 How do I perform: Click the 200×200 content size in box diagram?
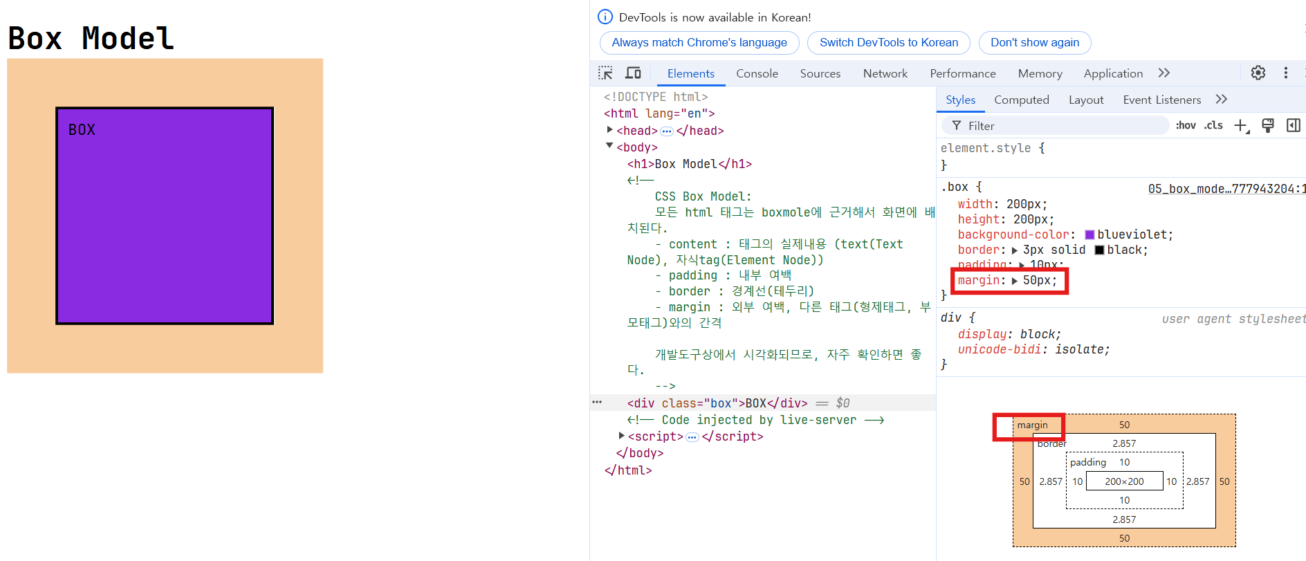(1124, 481)
